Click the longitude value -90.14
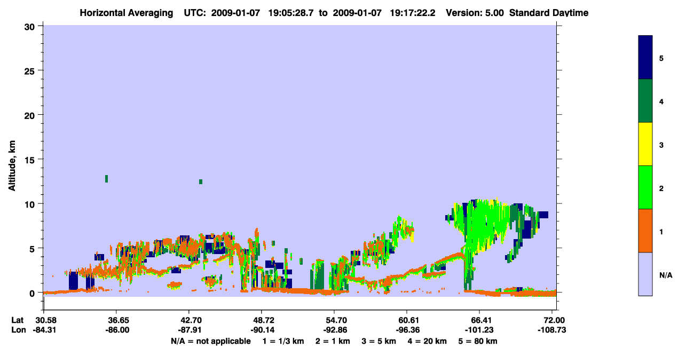 262,330
